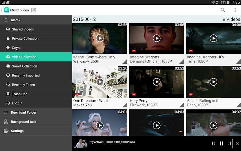
Task: Tap the Qsync label text
Action: click(17, 48)
